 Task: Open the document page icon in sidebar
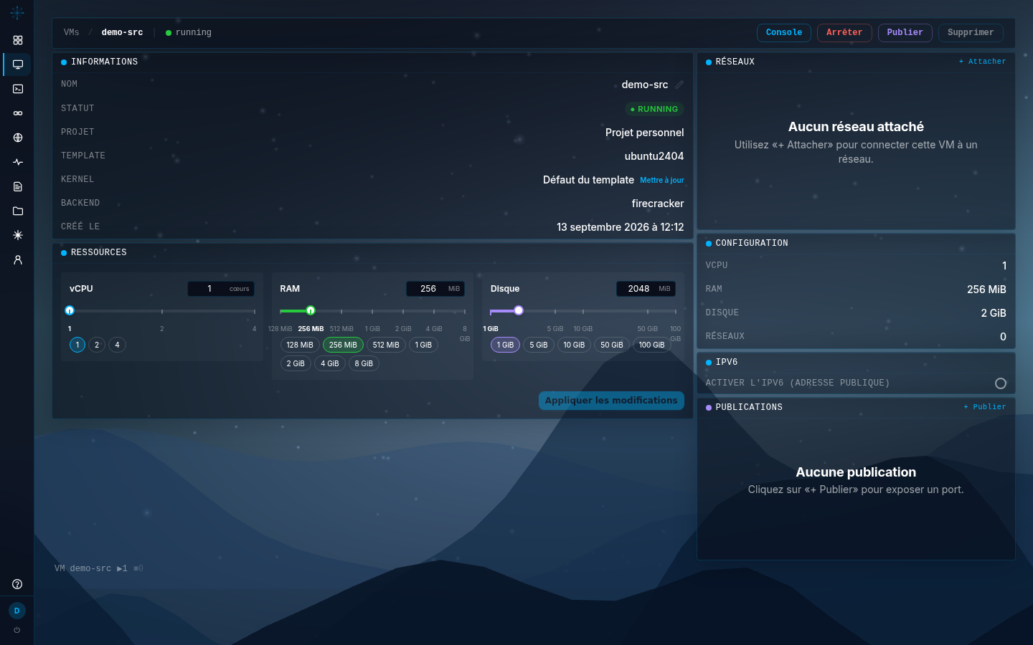18,186
